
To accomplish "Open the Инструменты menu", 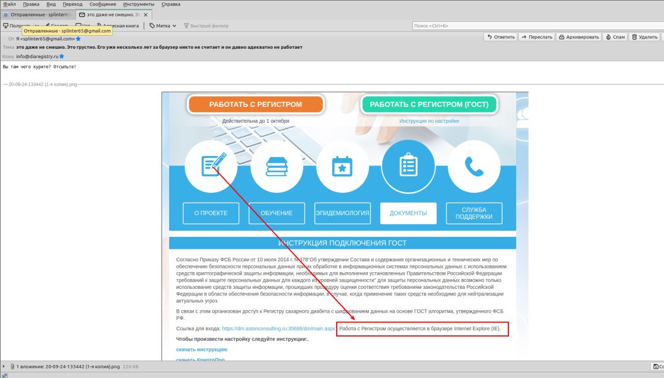I will pos(139,4).
